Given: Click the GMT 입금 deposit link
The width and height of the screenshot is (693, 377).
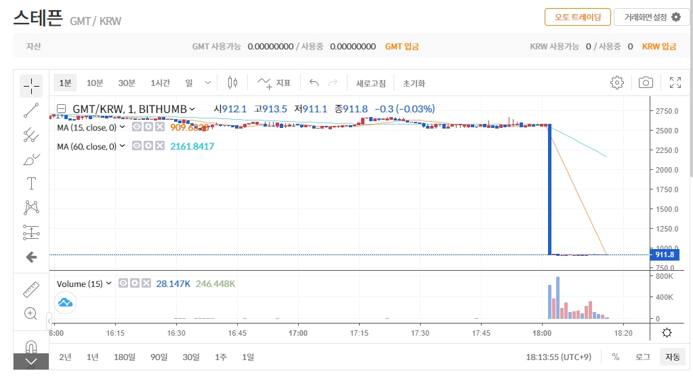Looking at the screenshot, I should [402, 46].
